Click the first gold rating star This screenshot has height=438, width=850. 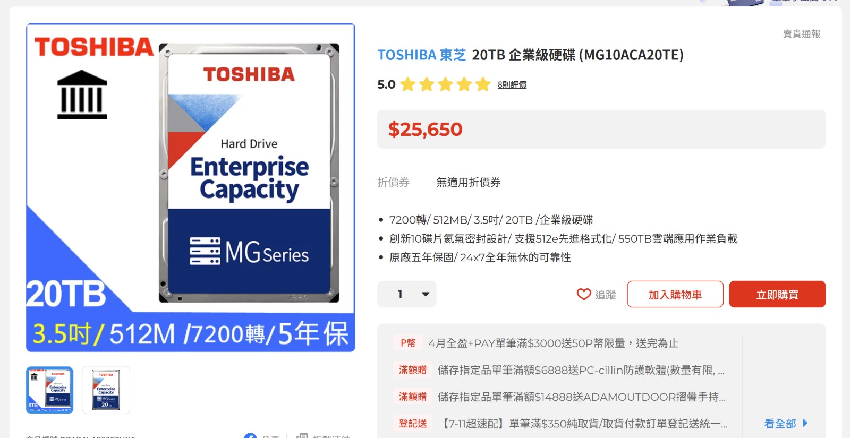pos(408,84)
